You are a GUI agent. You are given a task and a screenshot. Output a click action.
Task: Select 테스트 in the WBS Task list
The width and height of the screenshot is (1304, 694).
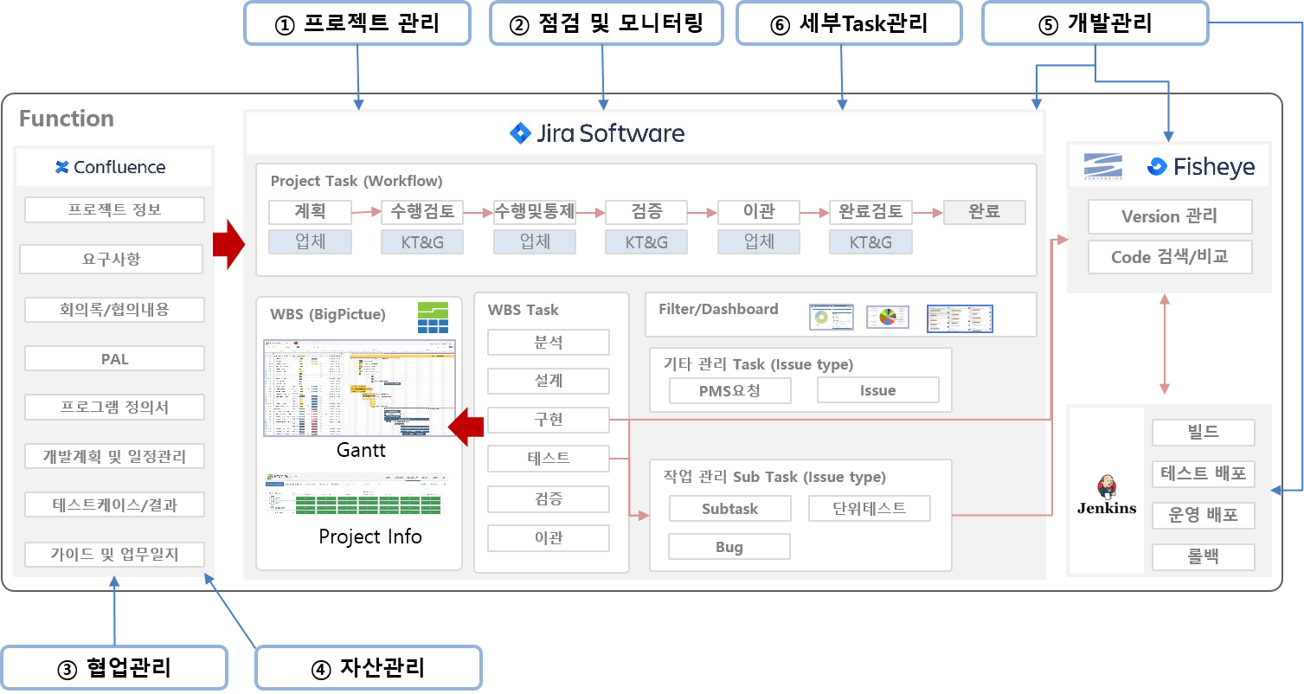tap(549, 459)
